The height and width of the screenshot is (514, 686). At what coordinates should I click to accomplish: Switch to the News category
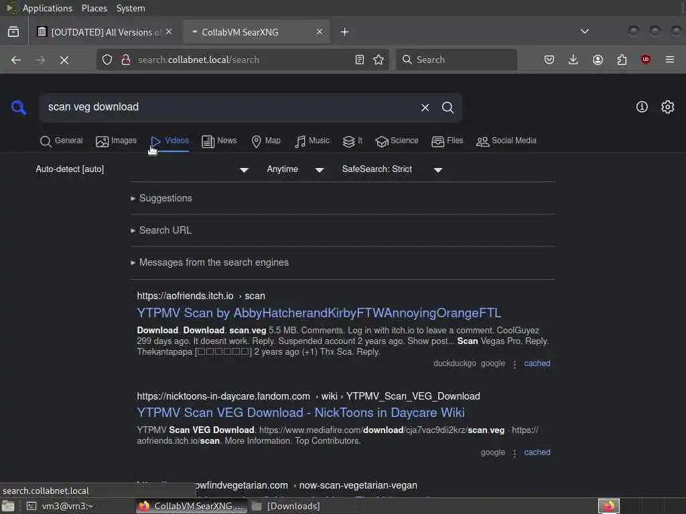[x=219, y=141]
